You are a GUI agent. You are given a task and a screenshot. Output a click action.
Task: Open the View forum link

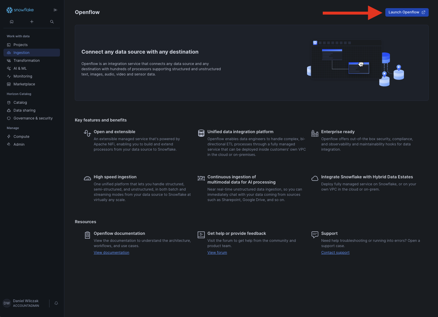pos(217,253)
